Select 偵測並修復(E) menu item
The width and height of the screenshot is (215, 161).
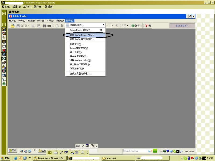pyautogui.click(x=85, y=68)
